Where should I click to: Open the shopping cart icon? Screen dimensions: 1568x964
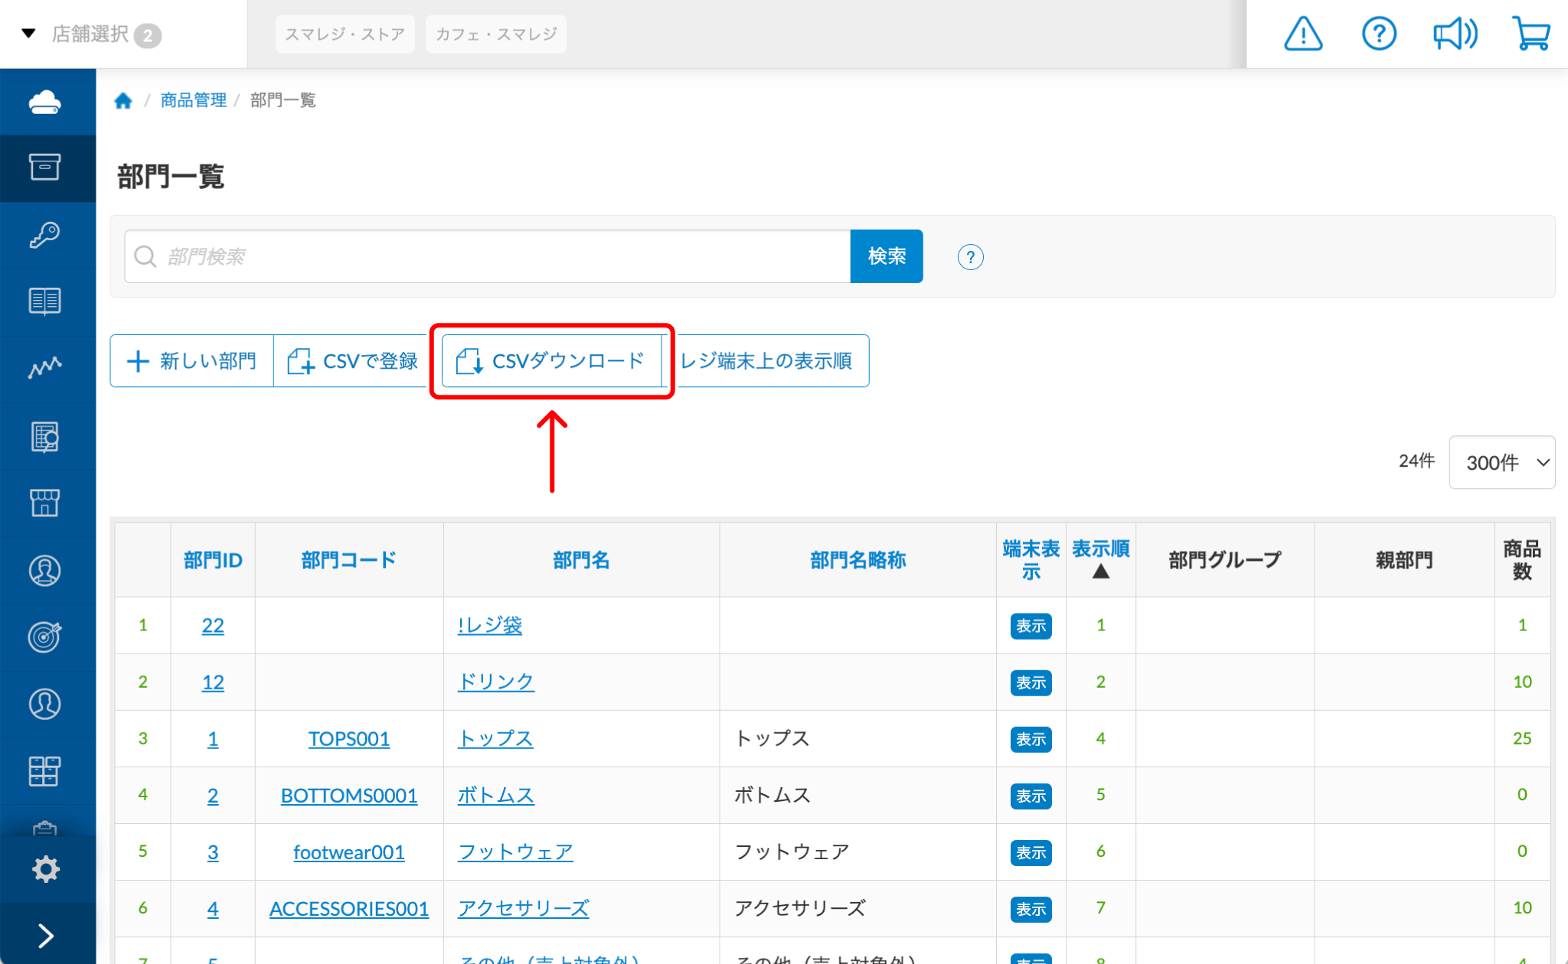pos(1530,34)
